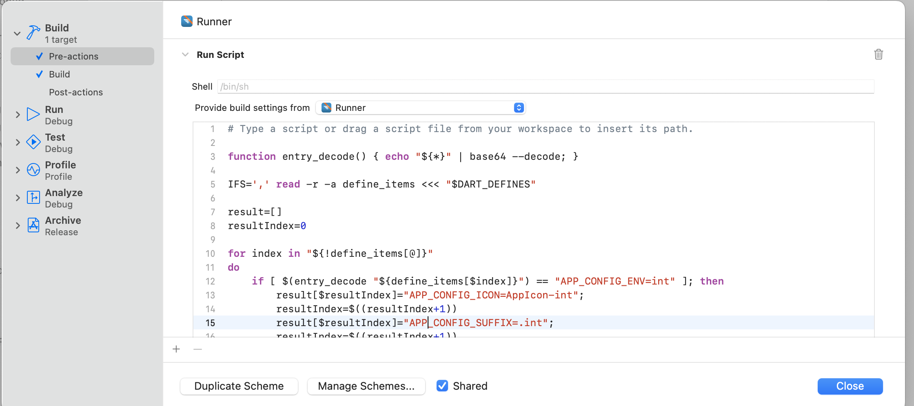Expand the Archive Release section
914x406 pixels.
[x=18, y=225]
